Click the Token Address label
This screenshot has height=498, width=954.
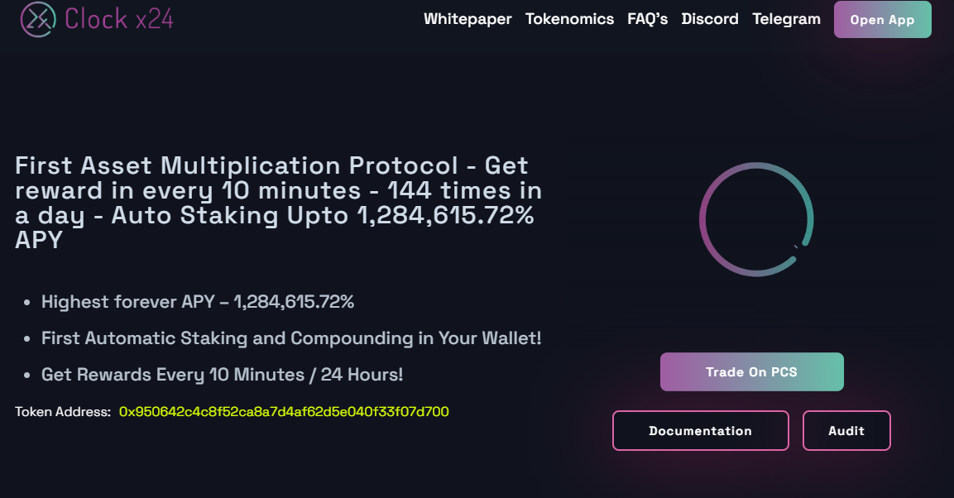pos(63,411)
